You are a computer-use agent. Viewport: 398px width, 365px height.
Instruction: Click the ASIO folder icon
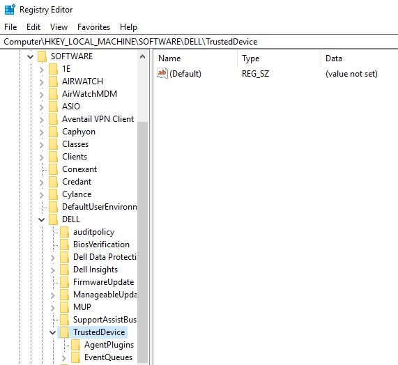53,107
